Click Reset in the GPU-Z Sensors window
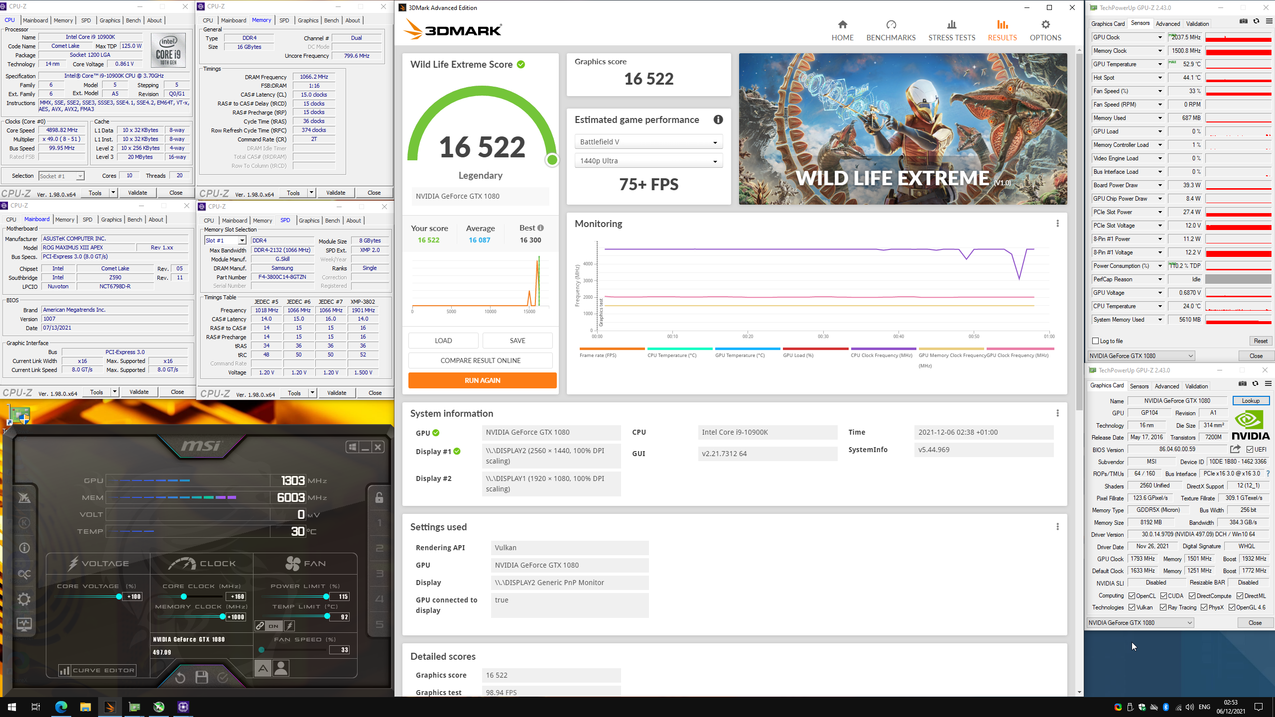This screenshot has height=717, width=1275. (1261, 341)
